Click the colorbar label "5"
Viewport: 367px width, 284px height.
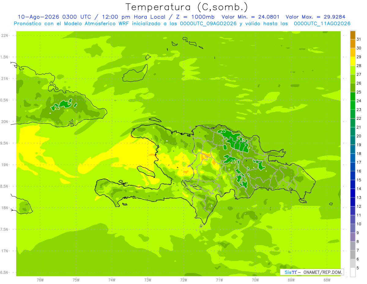click(x=358, y=268)
